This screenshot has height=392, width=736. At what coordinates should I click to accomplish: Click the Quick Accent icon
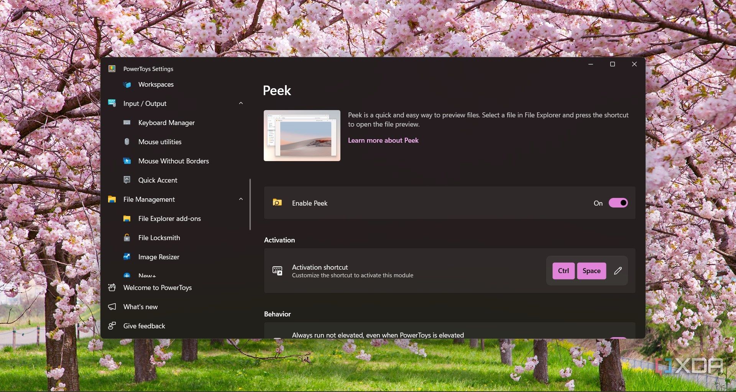[x=127, y=180]
